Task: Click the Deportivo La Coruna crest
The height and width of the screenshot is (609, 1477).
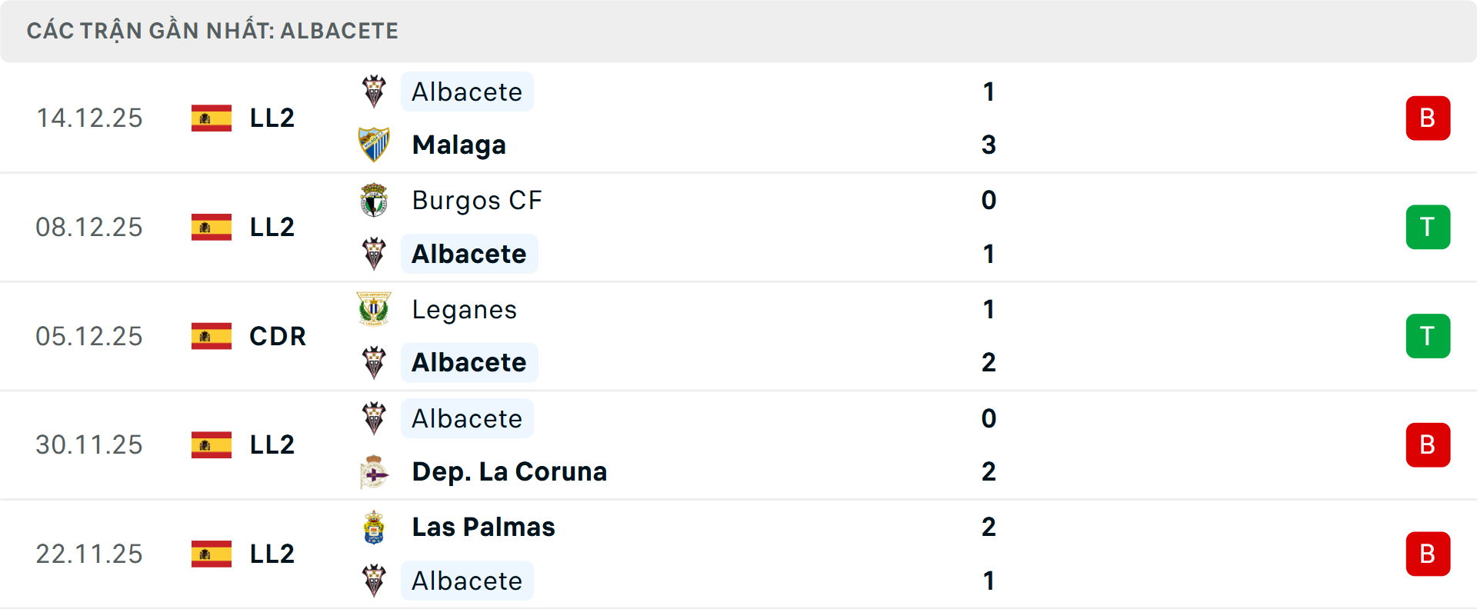Action: pyautogui.click(x=374, y=471)
